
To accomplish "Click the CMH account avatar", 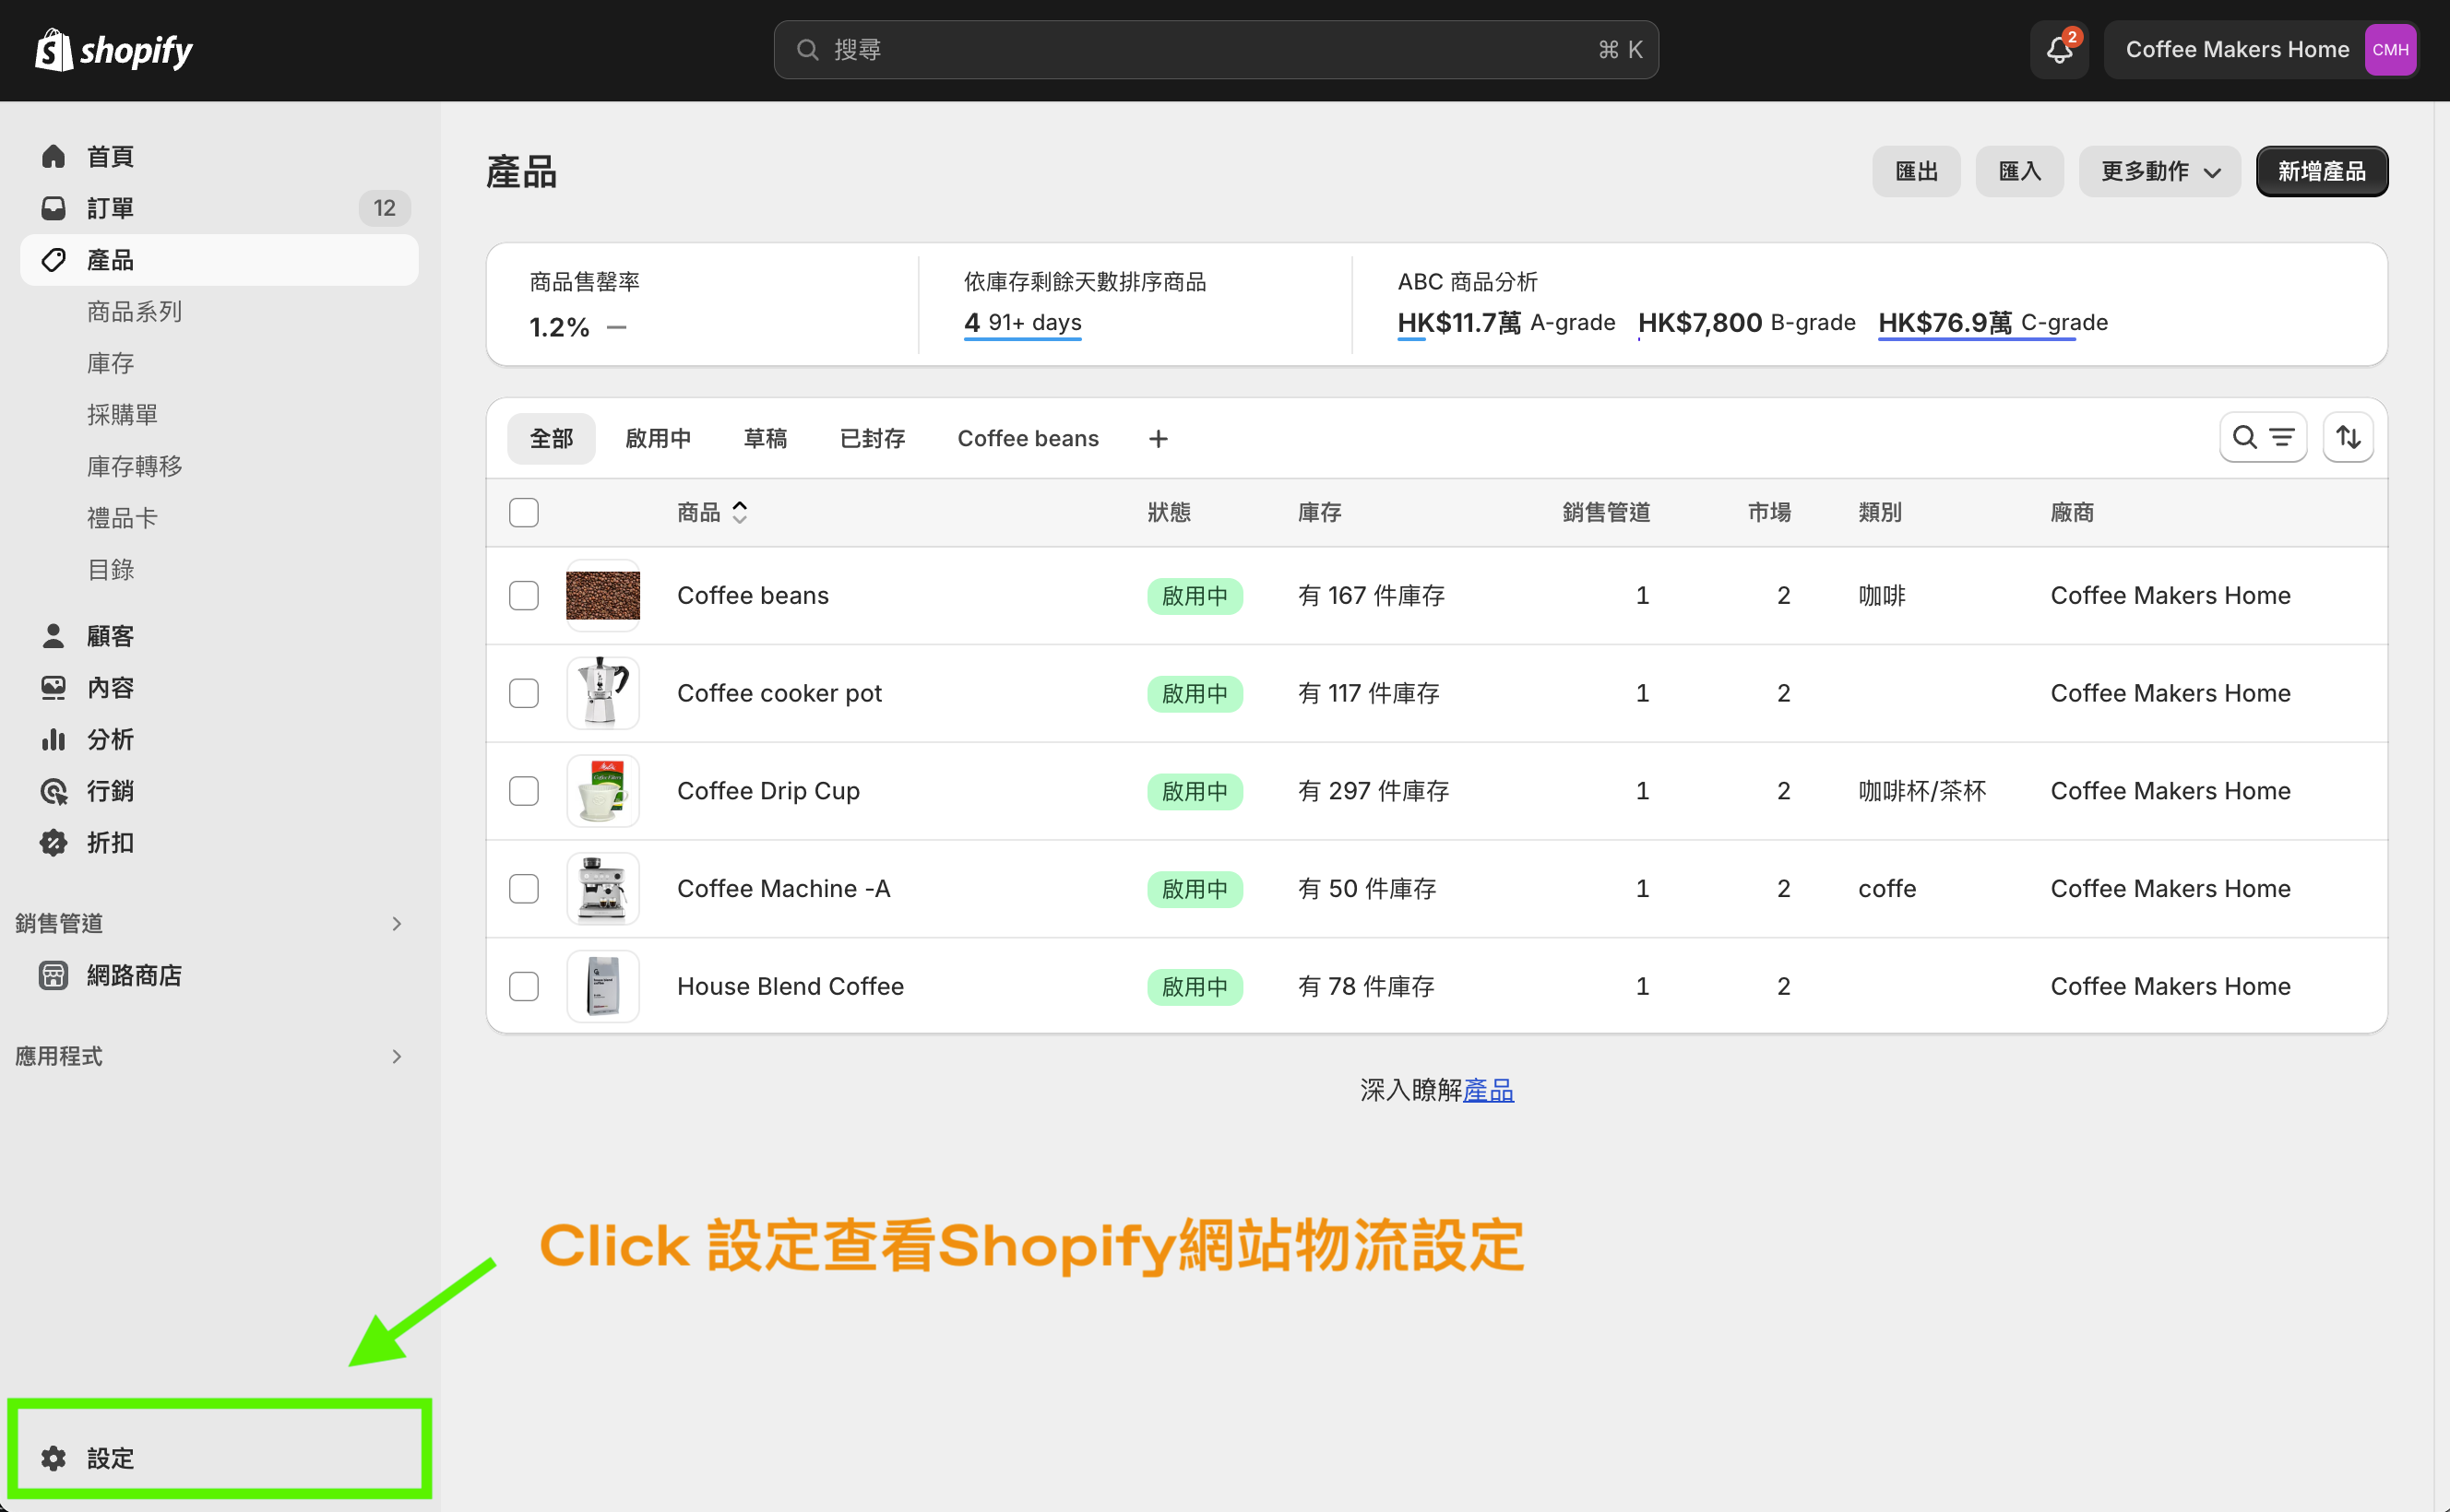I will (2390, 50).
